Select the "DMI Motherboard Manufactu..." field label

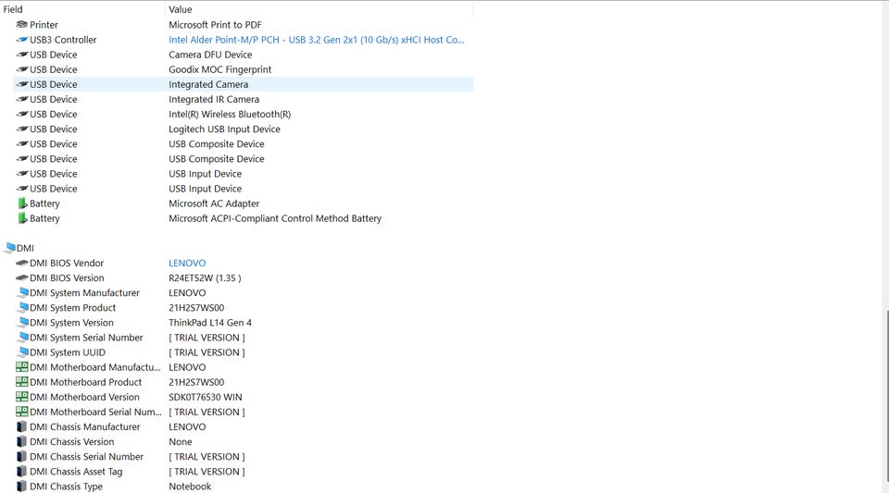coord(95,367)
